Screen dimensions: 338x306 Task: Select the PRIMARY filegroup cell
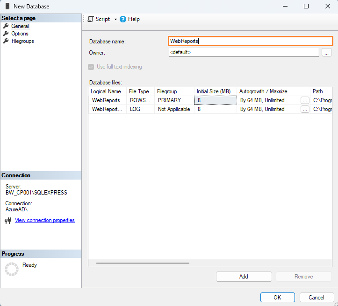pos(174,100)
